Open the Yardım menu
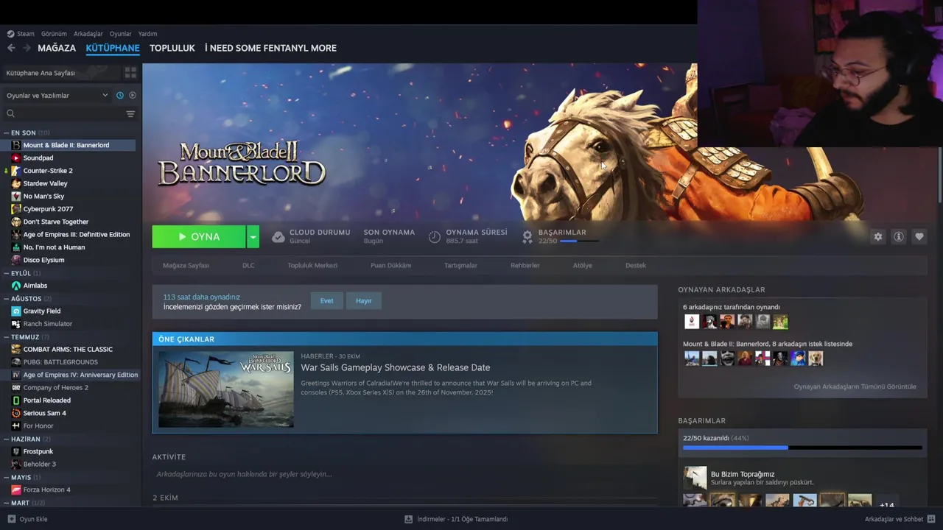This screenshot has height=530, width=943. point(147,34)
